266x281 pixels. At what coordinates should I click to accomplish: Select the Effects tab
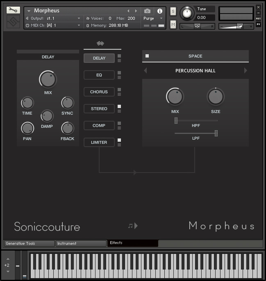click(133, 243)
